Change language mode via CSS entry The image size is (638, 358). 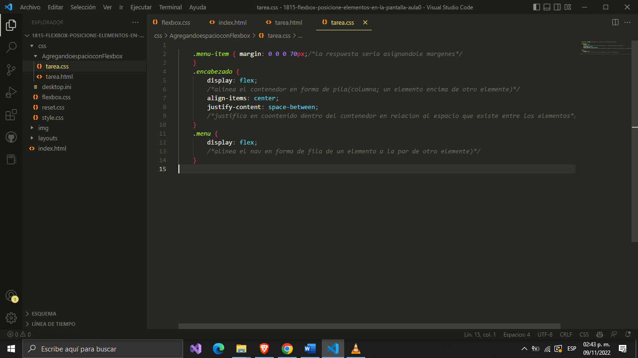584,334
